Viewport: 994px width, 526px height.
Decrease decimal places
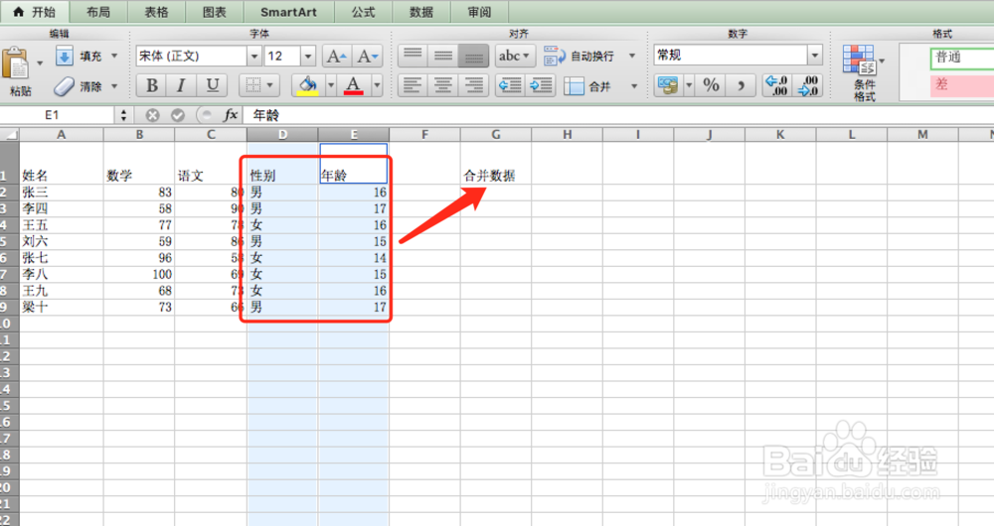(x=807, y=84)
